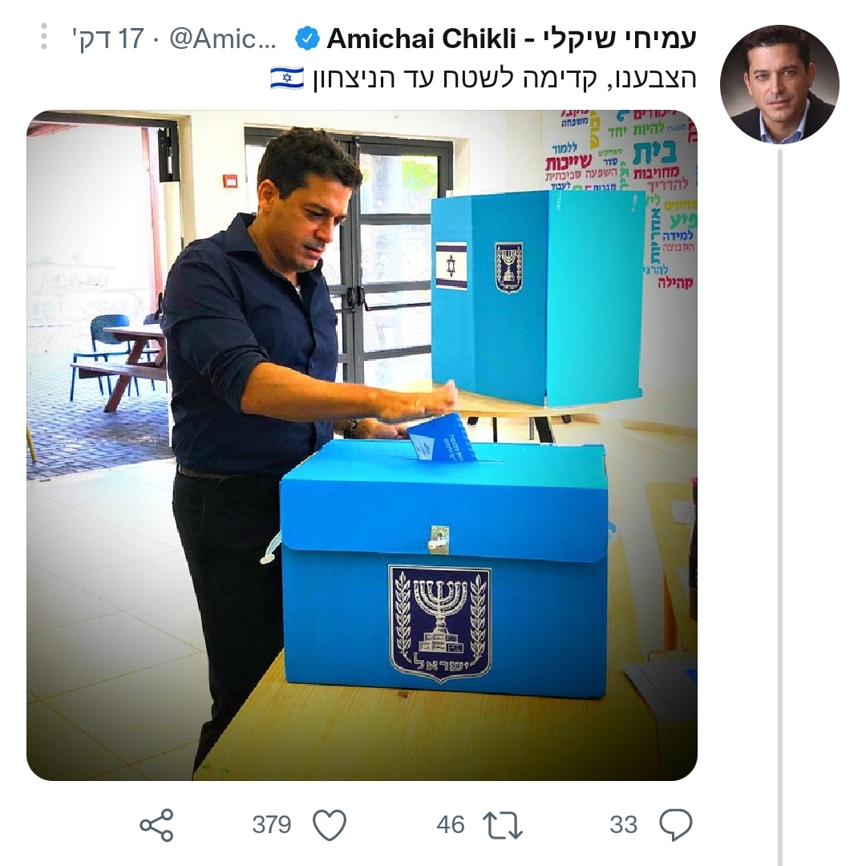Screen dimensions: 866x866
Task: Open replies with speech bubble icon
Action: pos(676,825)
